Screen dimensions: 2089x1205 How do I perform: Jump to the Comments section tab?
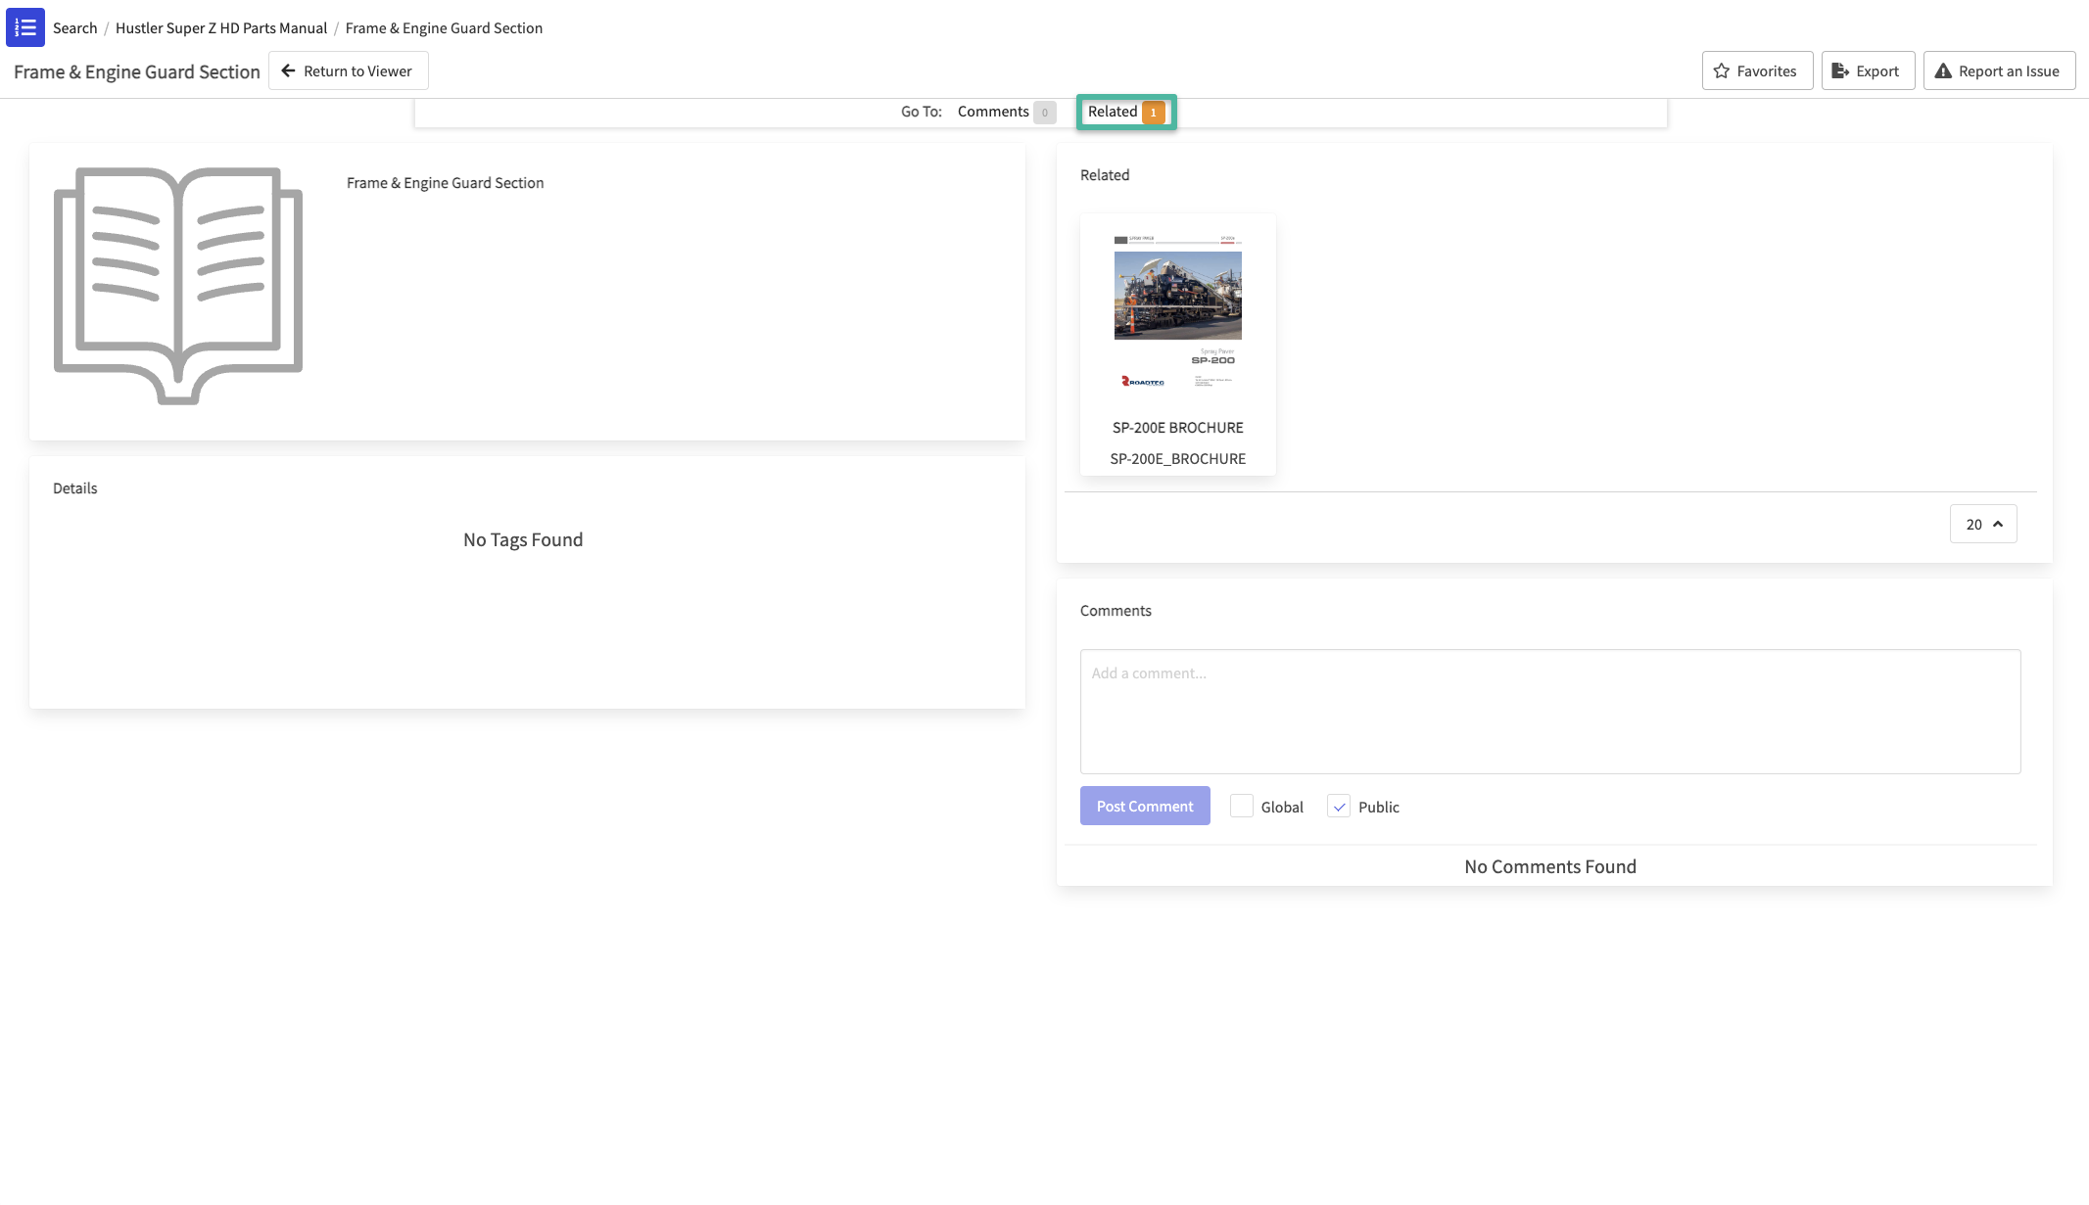993,112
